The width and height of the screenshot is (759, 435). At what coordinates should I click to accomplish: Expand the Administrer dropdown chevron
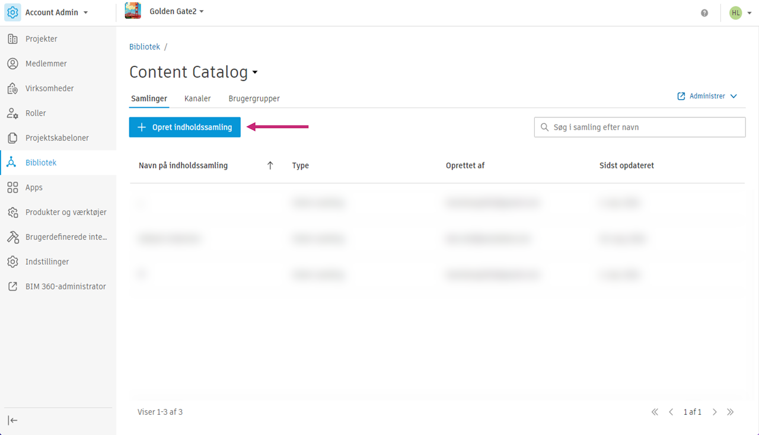tap(734, 96)
